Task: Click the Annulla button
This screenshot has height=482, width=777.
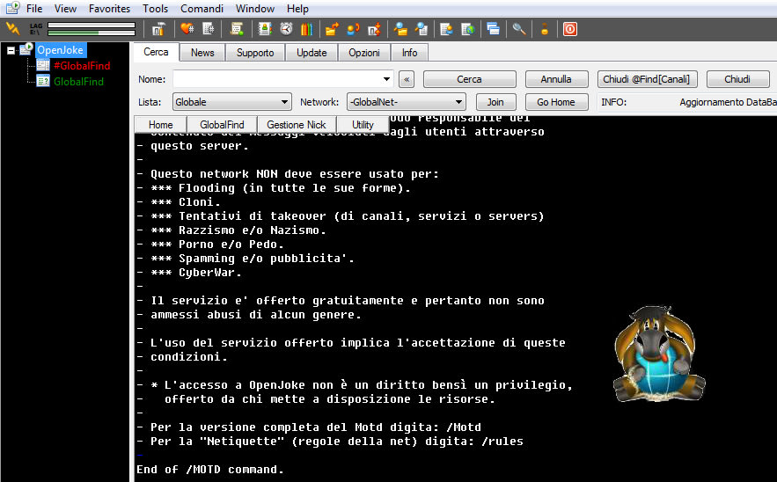Action: (556, 79)
